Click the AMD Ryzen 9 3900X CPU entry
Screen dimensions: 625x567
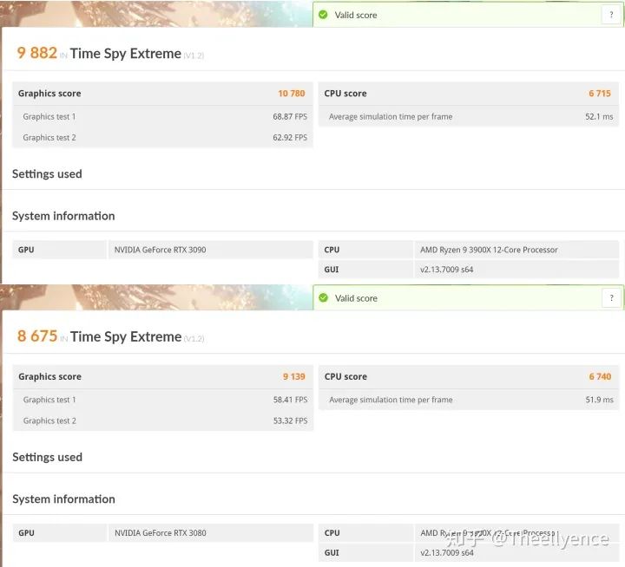point(489,250)
